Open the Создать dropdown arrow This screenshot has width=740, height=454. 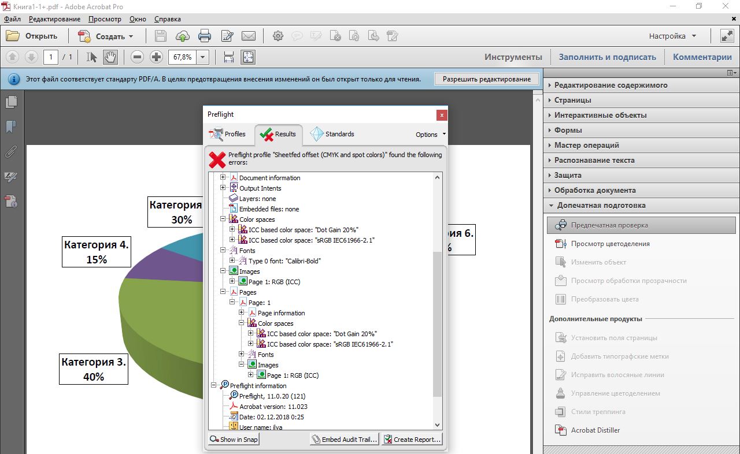point(131,36)
